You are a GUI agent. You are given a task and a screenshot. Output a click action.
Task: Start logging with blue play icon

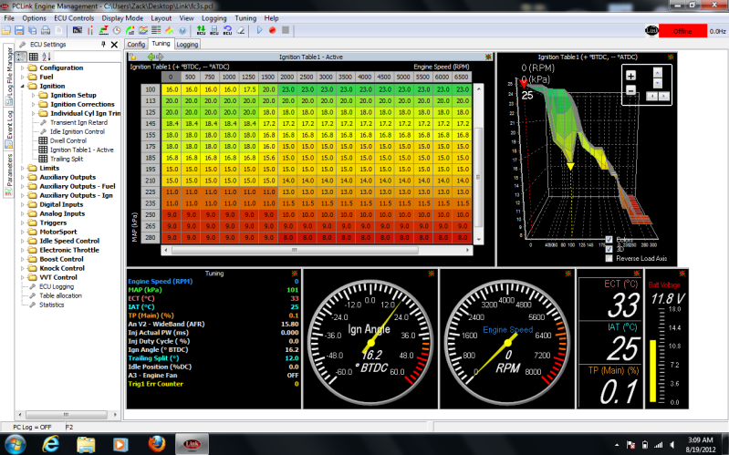point(259,31)
